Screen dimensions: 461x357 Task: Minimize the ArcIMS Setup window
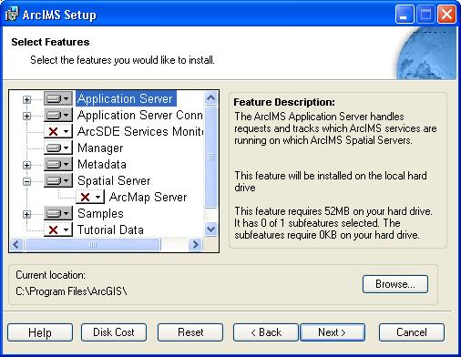tap(405, 15)
